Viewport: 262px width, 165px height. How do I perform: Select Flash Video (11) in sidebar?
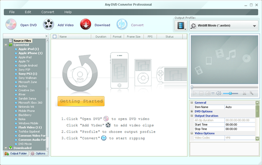[30, 127]
